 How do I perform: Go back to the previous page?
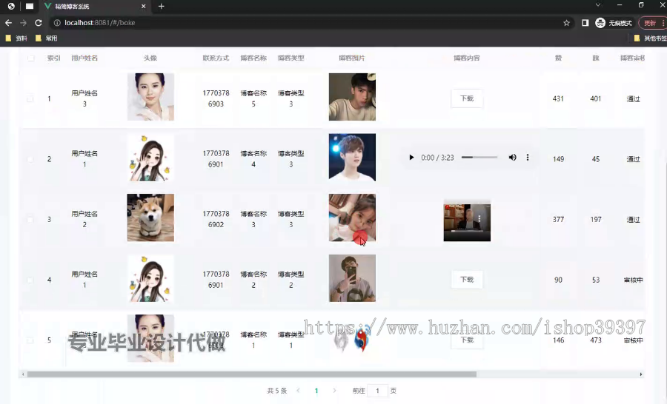[x=8, y=23]
